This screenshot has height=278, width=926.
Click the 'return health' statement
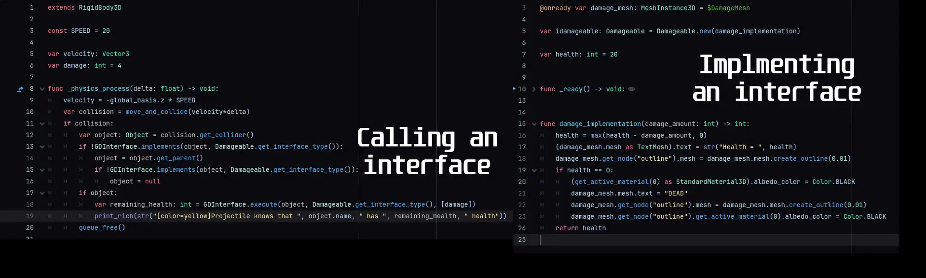pos(580,228)
